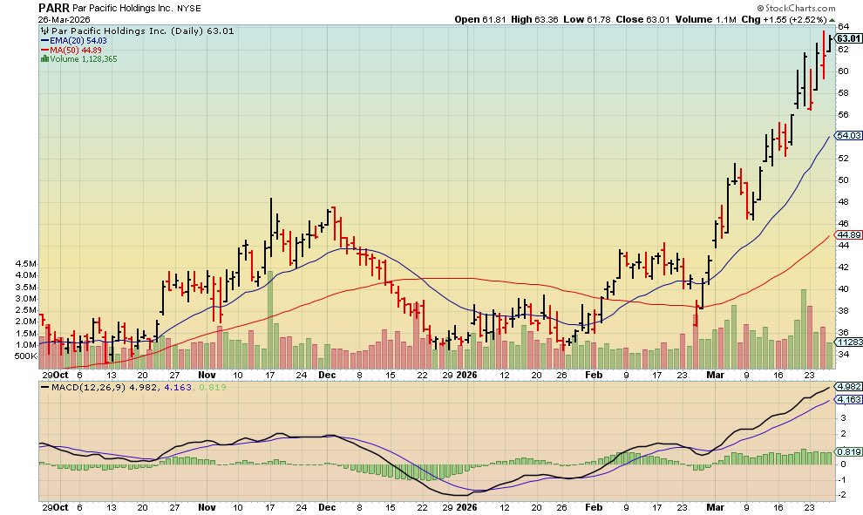
Task: Click the Open 61.81 value
Action: [480, 19]
